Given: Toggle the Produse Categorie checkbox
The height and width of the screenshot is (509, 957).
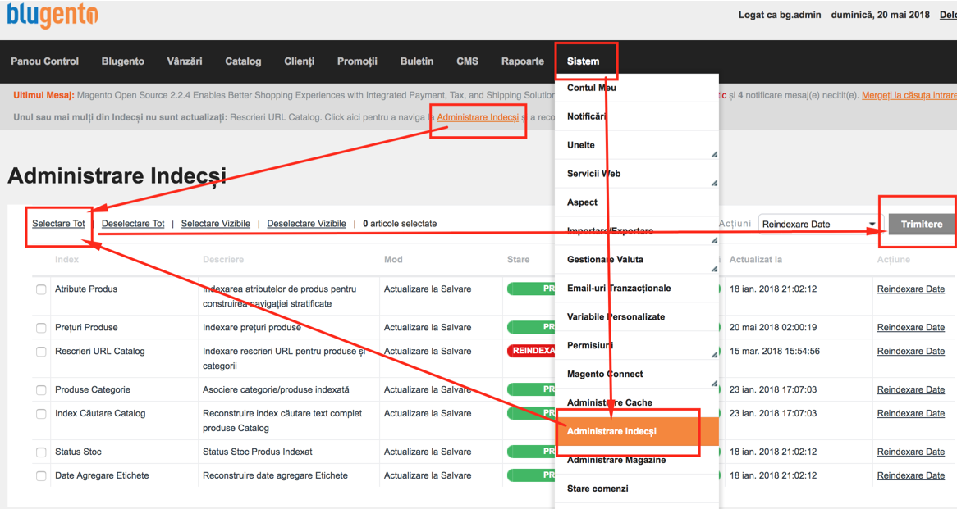Looking at the screenshot, I should (x=41, y=390).
